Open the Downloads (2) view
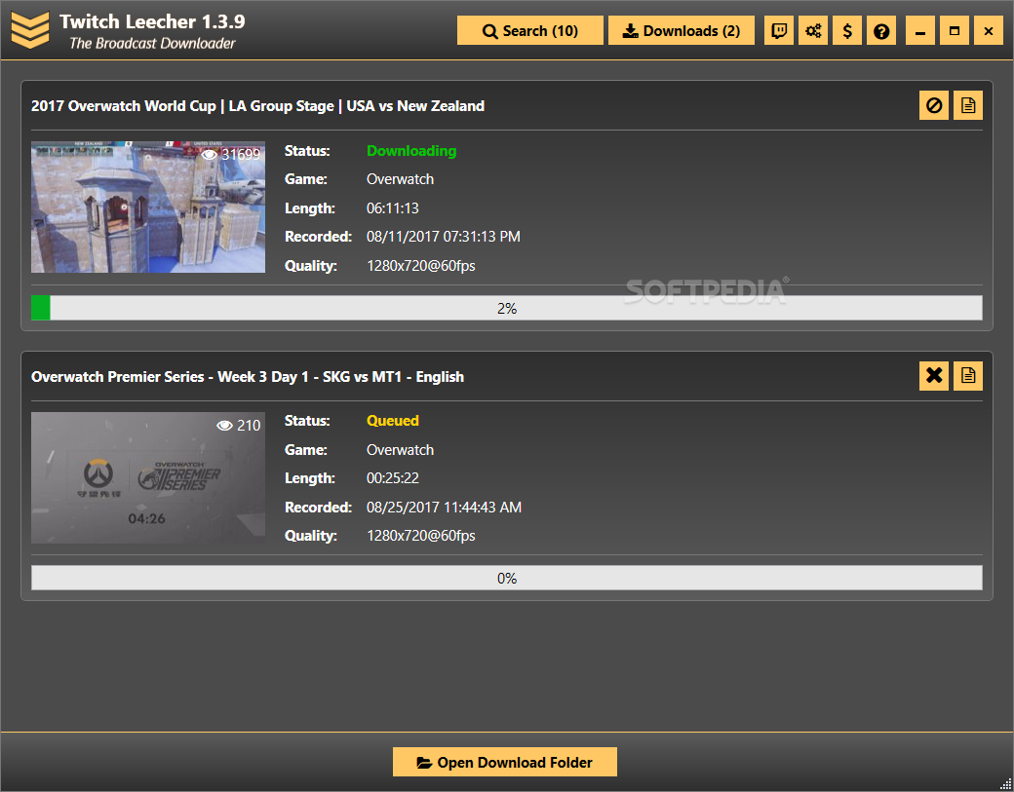The image size is (1014, 792). pyautogui.click(x=681, y=30)
